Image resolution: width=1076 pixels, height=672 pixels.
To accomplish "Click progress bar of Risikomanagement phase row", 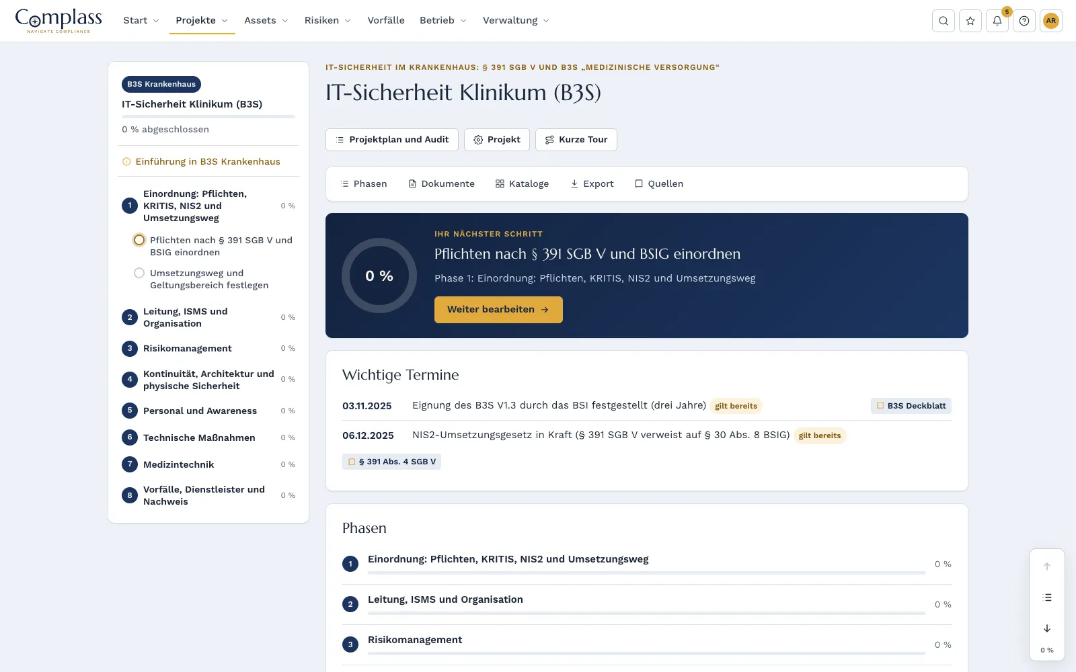I will 646,653.
